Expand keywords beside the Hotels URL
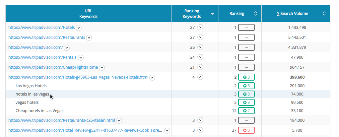 79,28
